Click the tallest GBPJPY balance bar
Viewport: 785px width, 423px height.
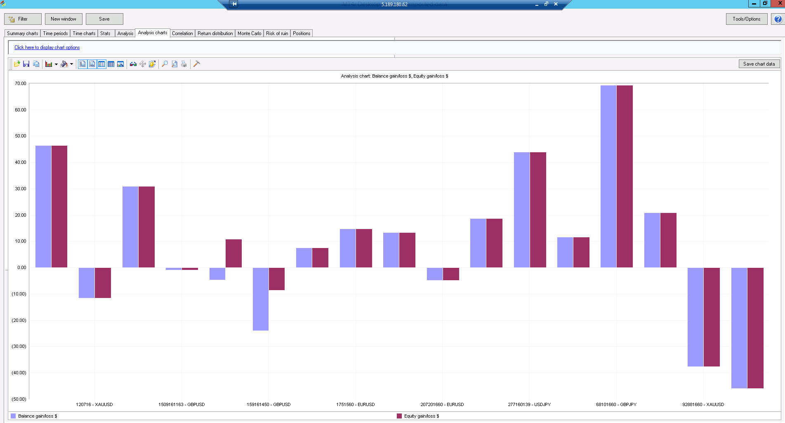pos(608,176)
